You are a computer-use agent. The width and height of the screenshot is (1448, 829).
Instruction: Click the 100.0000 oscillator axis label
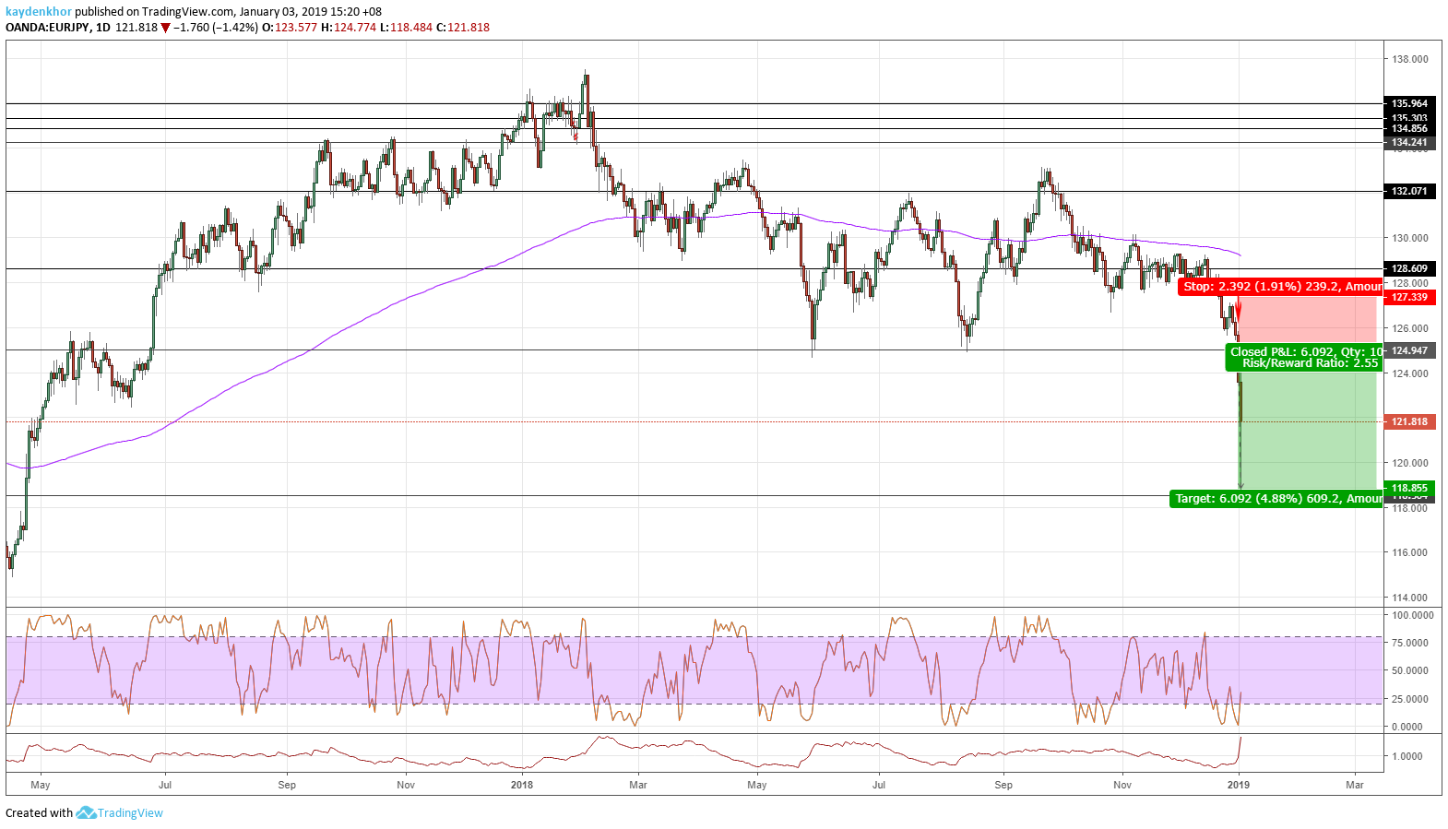[x=1413, y=615]
